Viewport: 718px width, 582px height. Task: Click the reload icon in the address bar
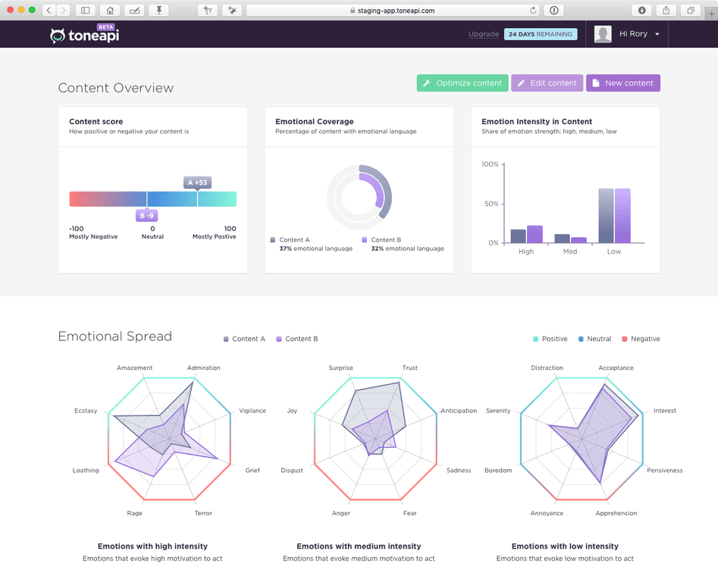point(533,10)
